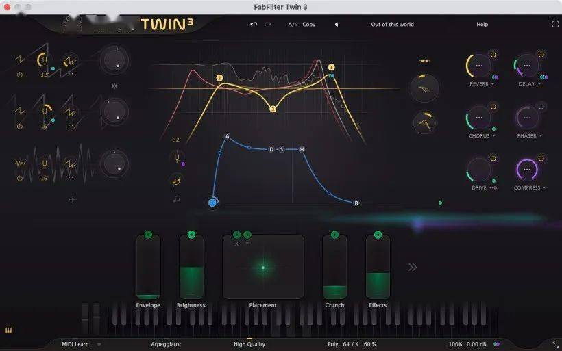Select filter node 1 on the display

pyautogui.click(x=331, y=67)
